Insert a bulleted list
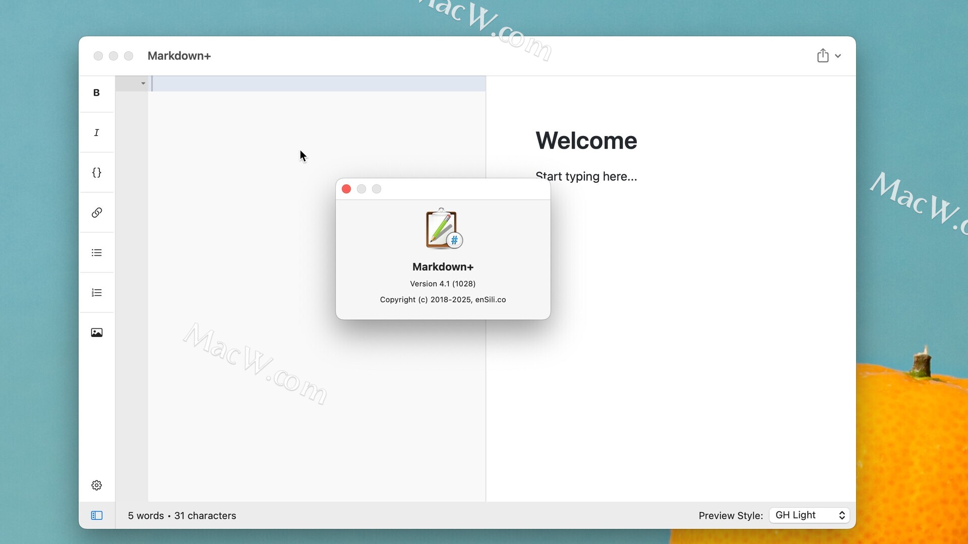 point(96,252)
